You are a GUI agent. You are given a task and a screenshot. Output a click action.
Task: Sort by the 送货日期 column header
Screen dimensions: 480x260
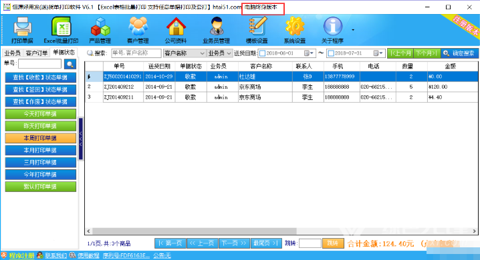pyautogui.click(x=159, y=66)
